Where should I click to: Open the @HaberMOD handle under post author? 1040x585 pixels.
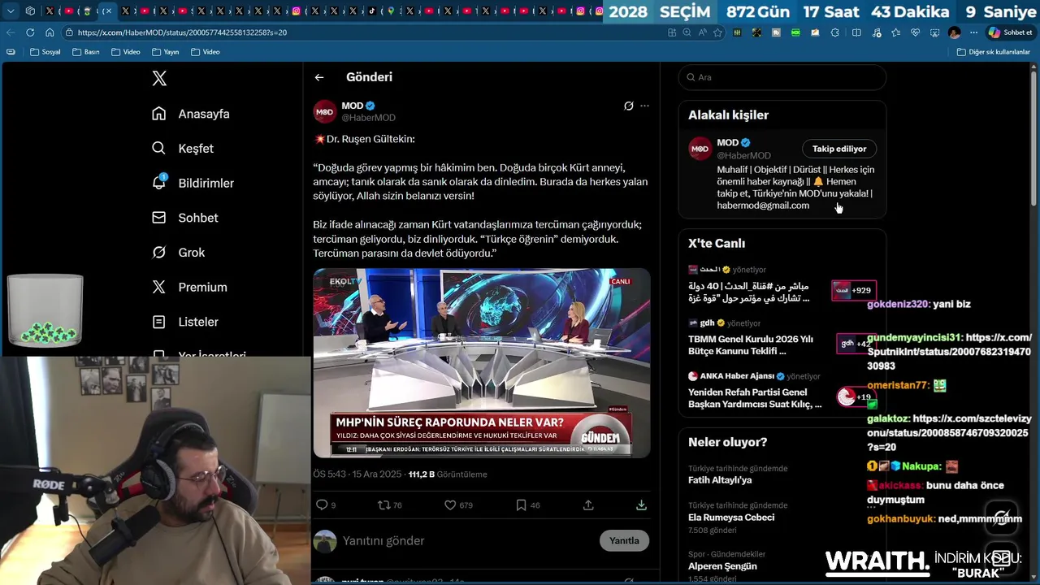[x=368, y=118]
